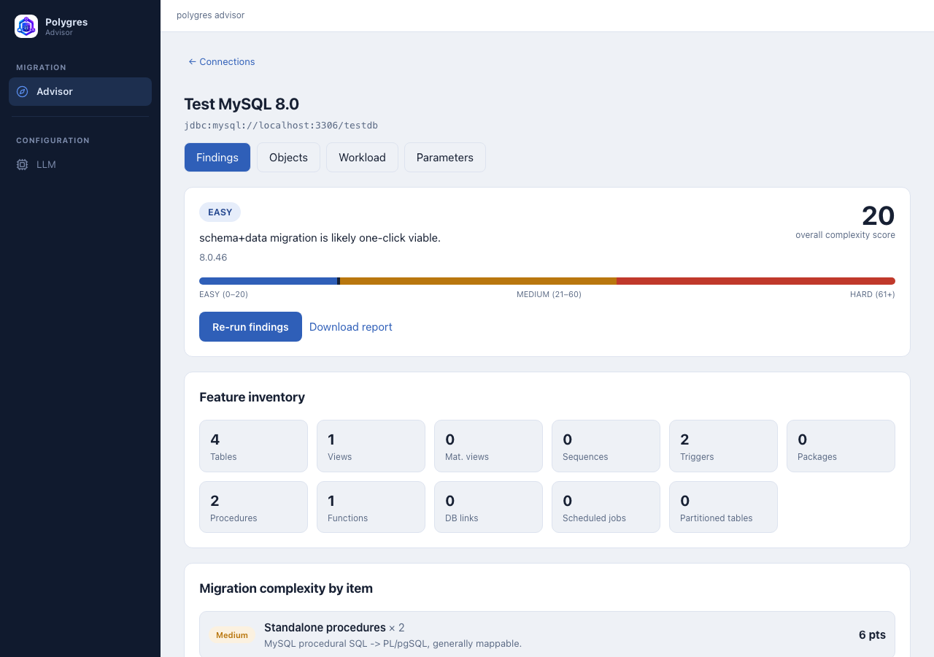Open the Advisor sidebar item
The height and width of the screenshot is (657, 934).
coord(80,91)
